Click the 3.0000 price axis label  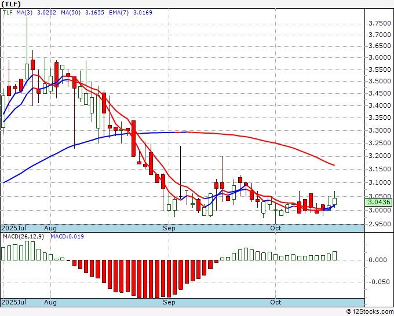[x=380, y=210]
